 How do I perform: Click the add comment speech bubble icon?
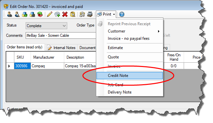(x=57, y=14)
